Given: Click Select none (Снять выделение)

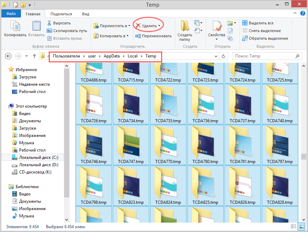Looking at the screenshot, I should pyautogui.click(x=262, y=31).
